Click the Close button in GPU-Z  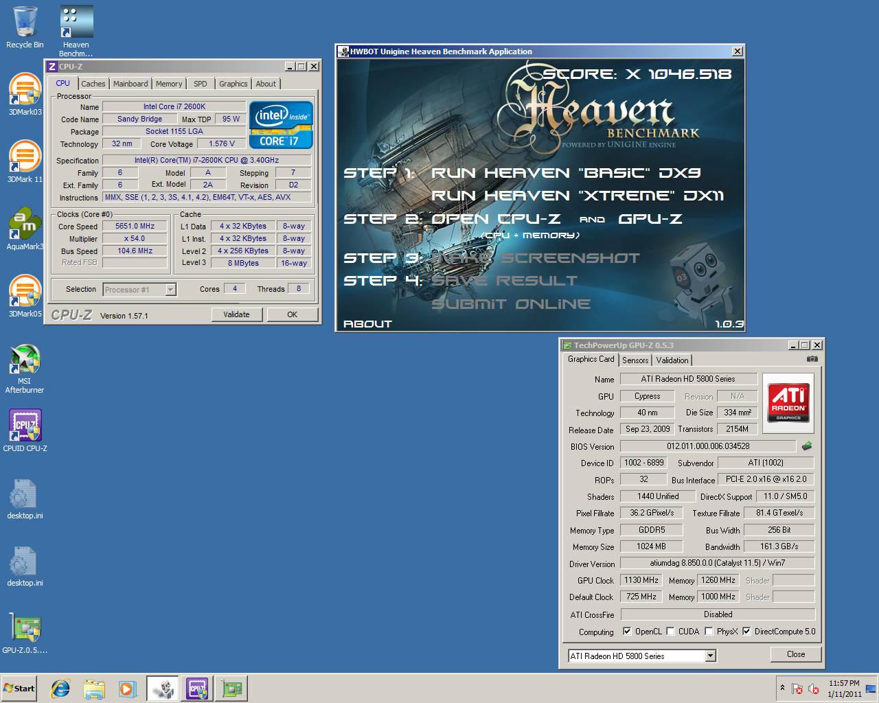(796, 654)
